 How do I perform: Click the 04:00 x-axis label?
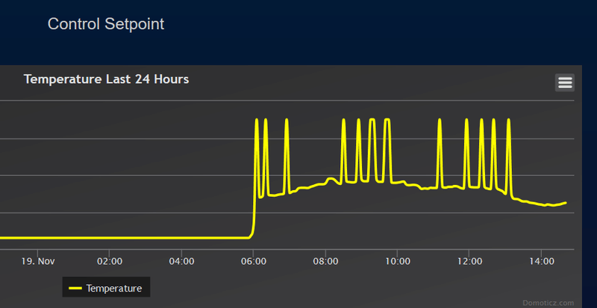[182, 261]
